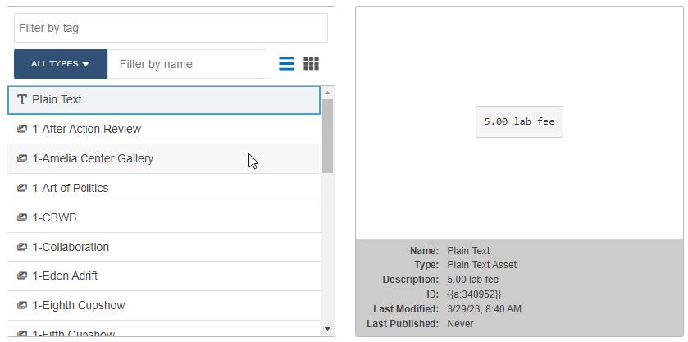Click gallery icon beside 1-Art of Politics

(22, 189)
